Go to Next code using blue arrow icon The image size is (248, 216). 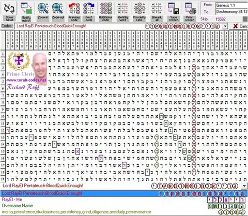coord(89,8)
